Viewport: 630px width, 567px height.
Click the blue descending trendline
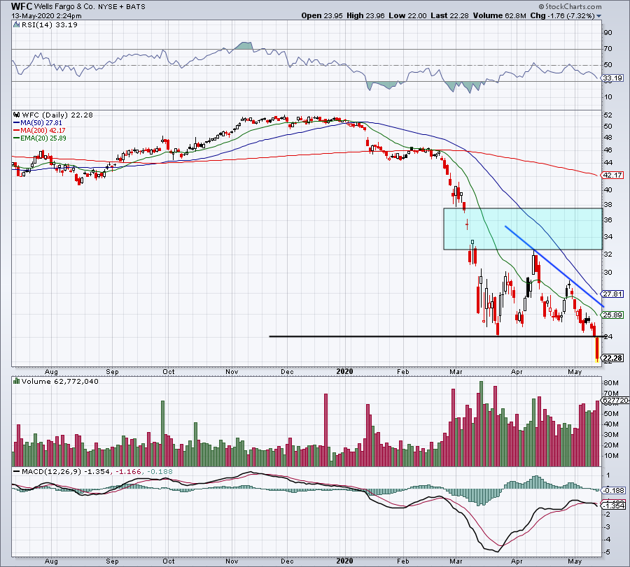coord(554,266)
